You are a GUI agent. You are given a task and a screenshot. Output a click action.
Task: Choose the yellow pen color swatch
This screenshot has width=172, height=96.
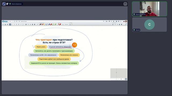pyautogui.click(x=45, y=24)
